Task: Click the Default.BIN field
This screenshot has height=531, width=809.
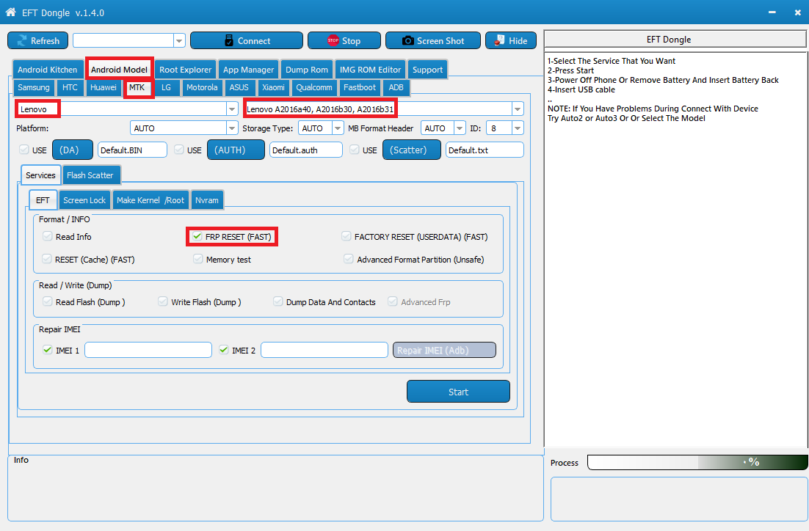Action: pyautogui.click(x=133, y=150)
